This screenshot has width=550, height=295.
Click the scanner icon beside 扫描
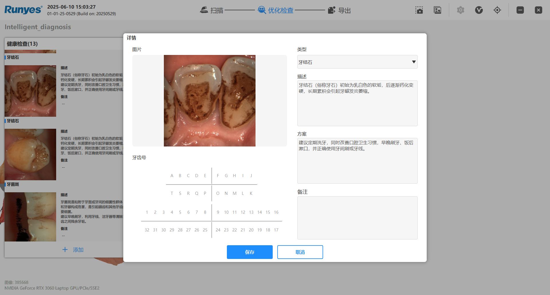coord(204,10)
